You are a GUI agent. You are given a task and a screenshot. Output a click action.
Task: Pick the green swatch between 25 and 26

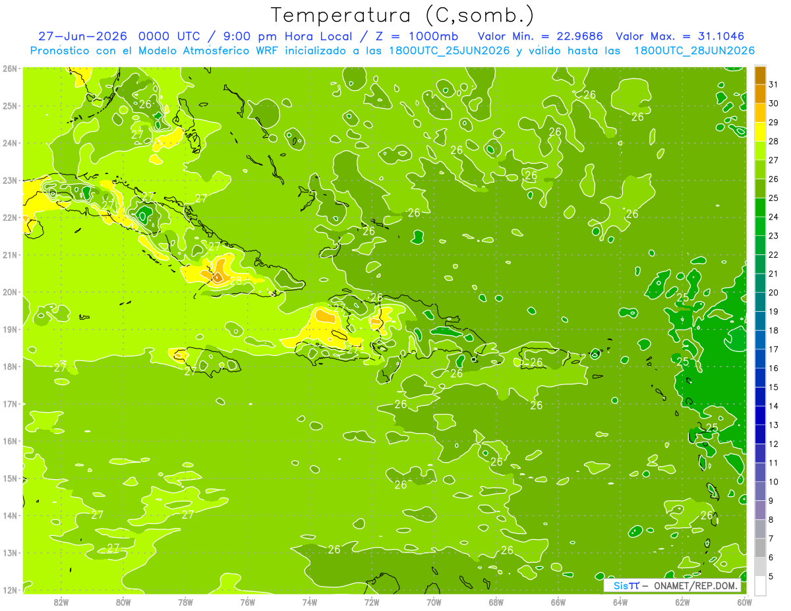[x=760, y=189]
